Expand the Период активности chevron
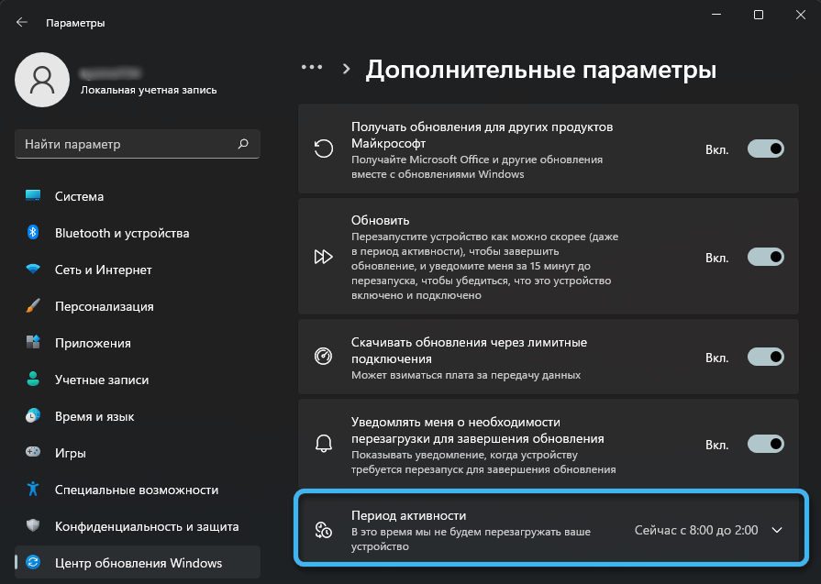Image resolution: width=821 pixels, height=584 pixels. (777, 530)
